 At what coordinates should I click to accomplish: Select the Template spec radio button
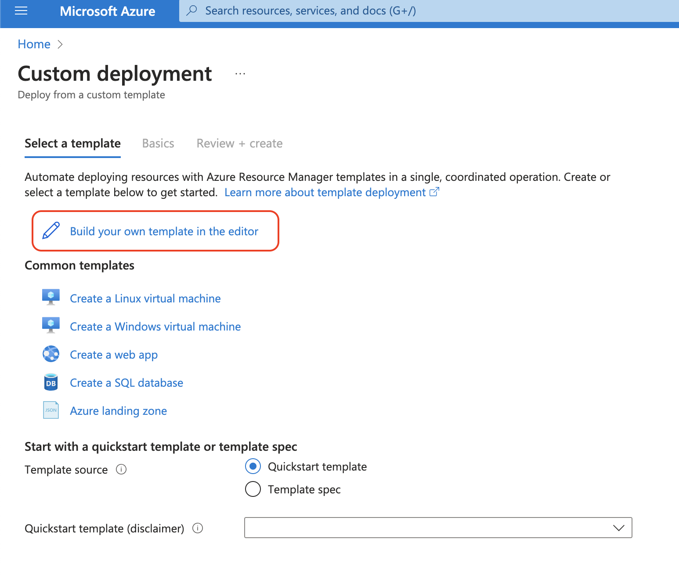[x=253, y=489]
